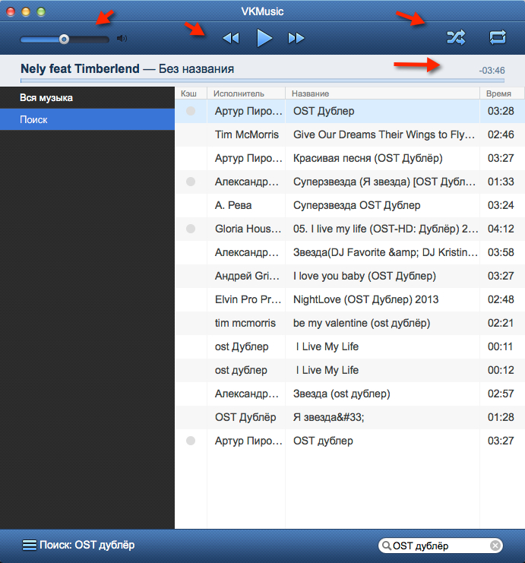Click the volume slider knob
This screenshot has width=525, height=563.
(64, 39)
